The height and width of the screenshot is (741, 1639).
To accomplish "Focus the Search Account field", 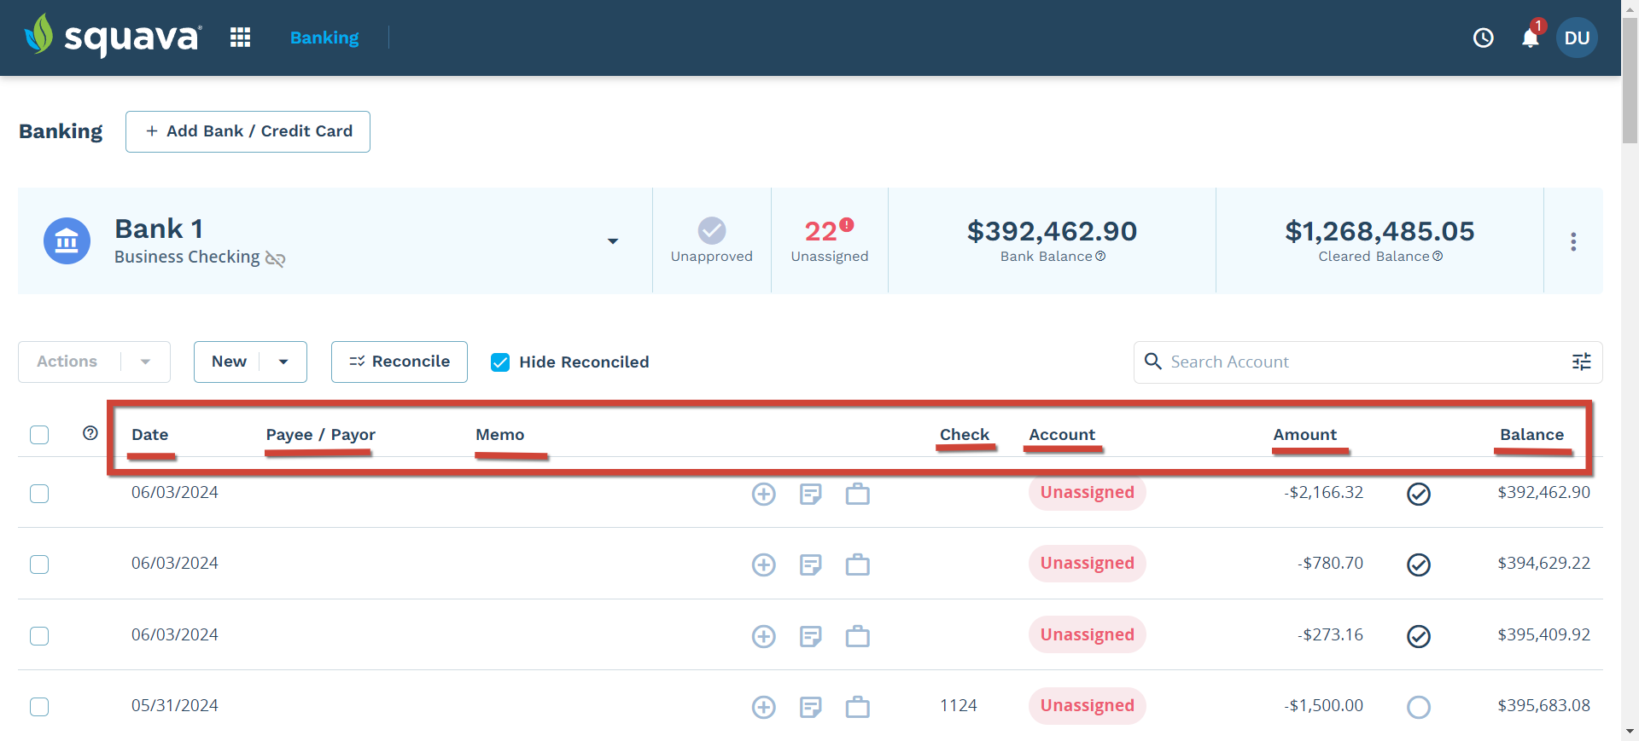I will 1366,362.
